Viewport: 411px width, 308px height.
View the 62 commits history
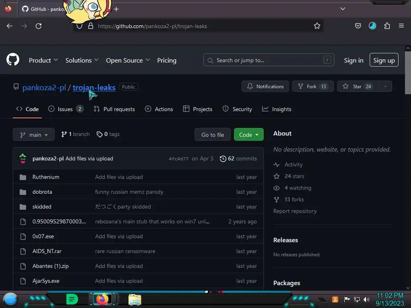click(x=238, y=159)
